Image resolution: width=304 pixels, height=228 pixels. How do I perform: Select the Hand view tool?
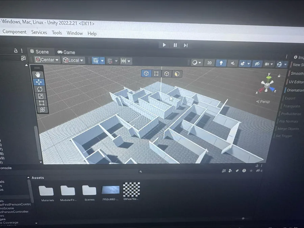pos(37,75)
